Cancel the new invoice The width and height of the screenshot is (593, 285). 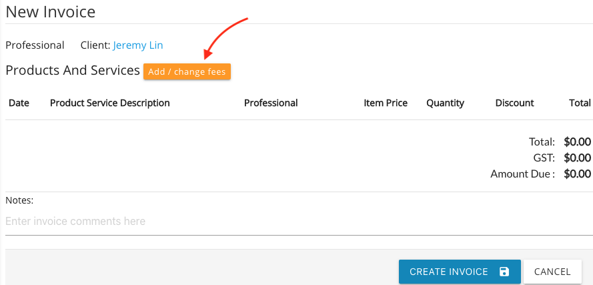552,272
